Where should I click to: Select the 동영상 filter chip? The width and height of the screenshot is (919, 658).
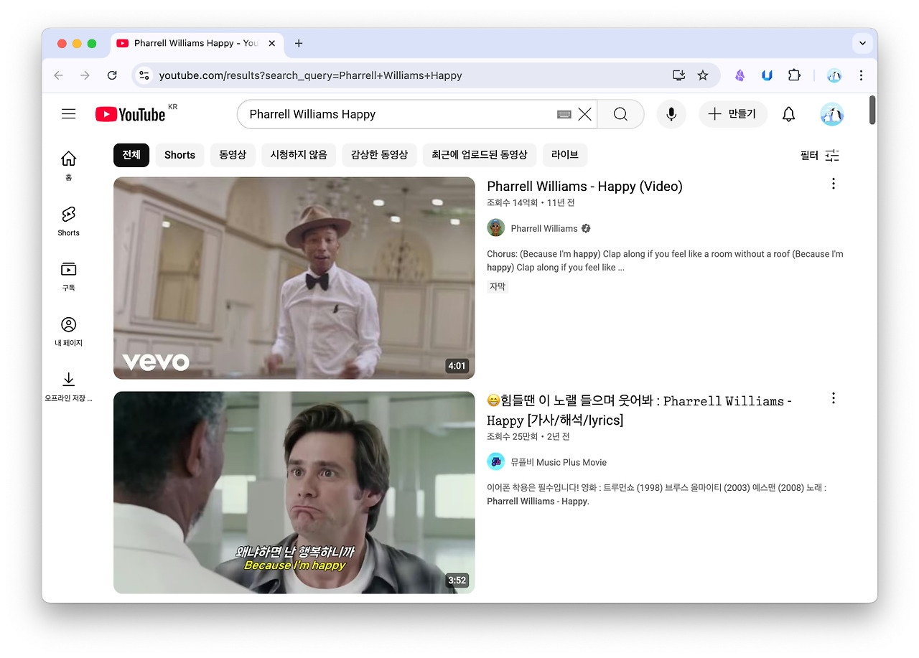pos(233,155)
